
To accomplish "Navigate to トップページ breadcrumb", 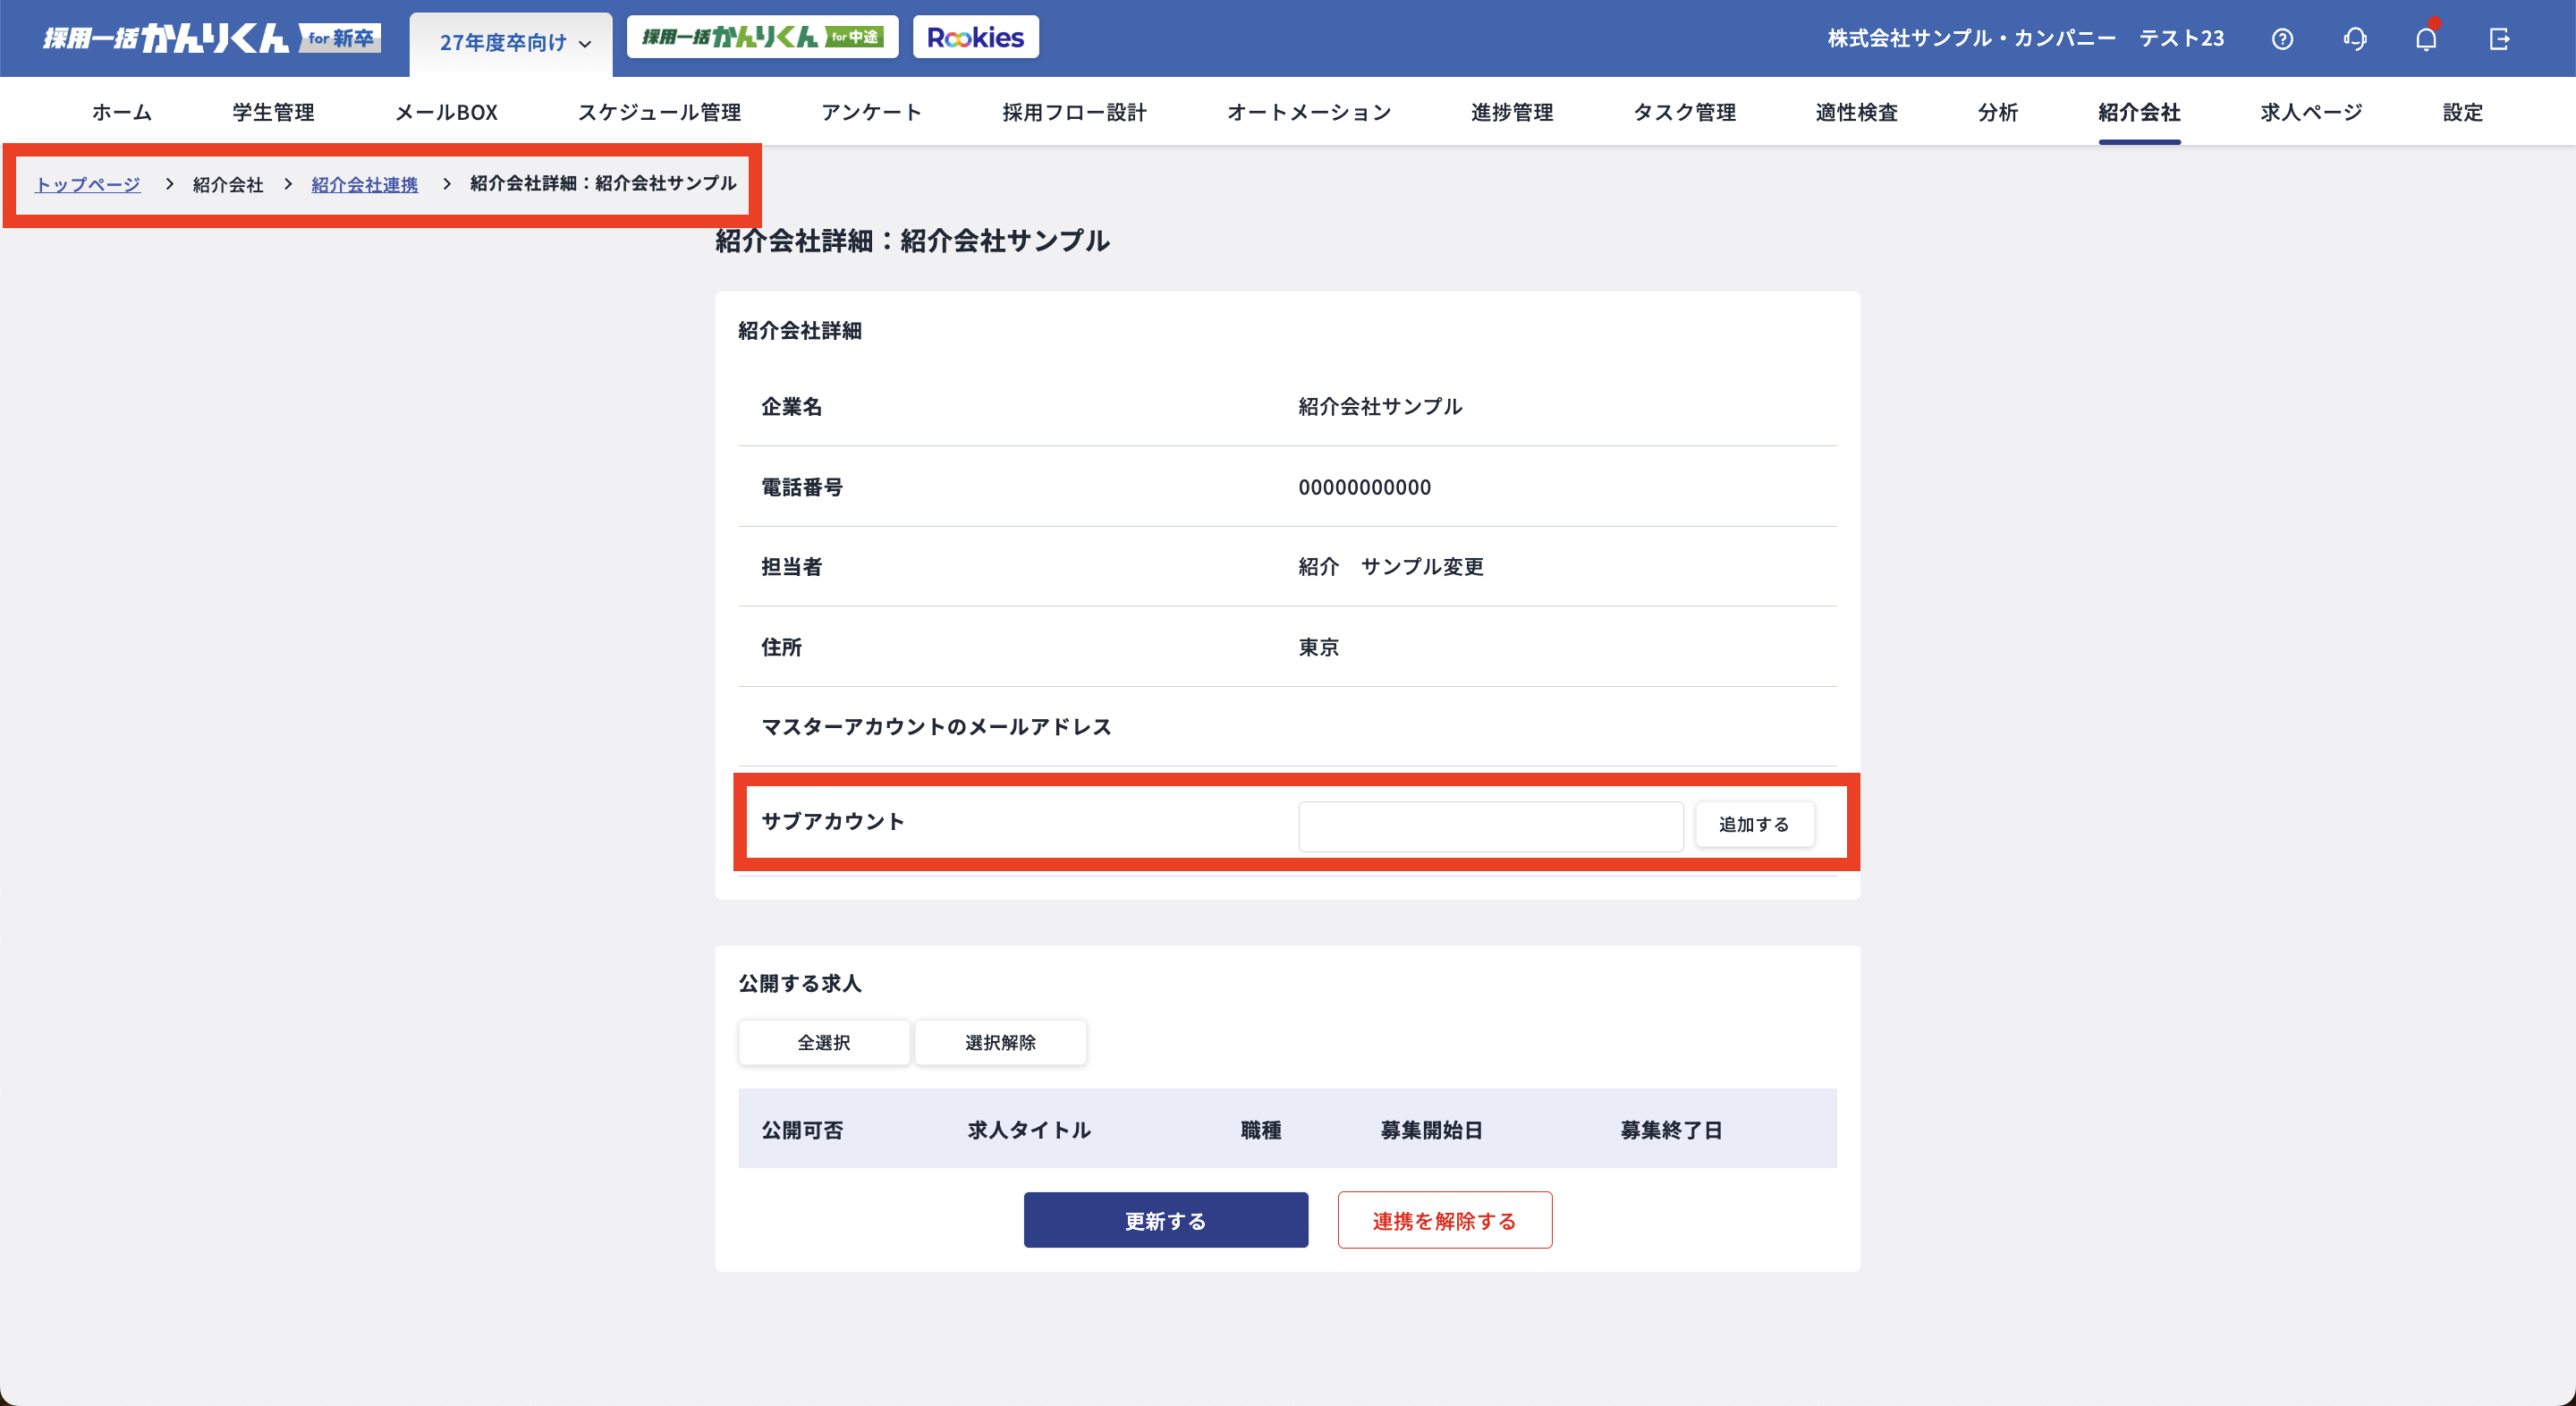I will pos(86,184).
